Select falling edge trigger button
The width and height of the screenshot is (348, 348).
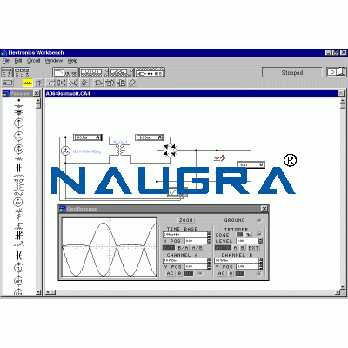coord(249,234)
